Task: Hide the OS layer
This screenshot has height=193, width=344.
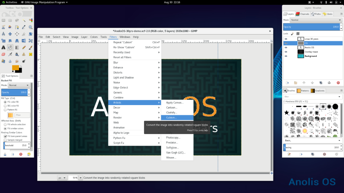Action: pyautogui.click(x=286, y=43)
